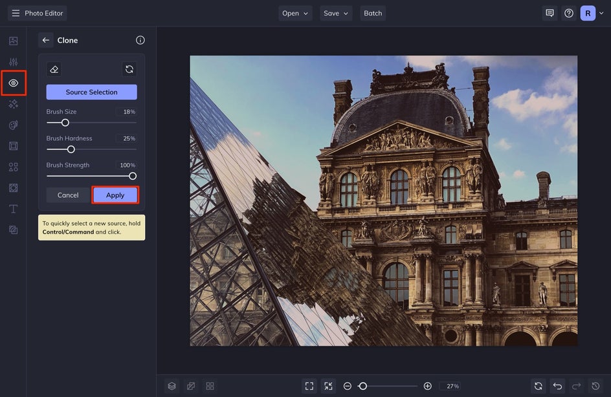
Task: Click the Batch menu button
Action: tap(373, 13)
